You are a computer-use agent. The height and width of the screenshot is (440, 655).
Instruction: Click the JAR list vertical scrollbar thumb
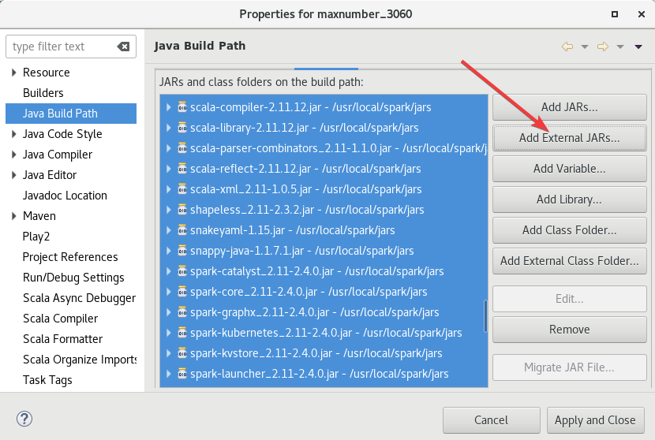tap(485, 316)
